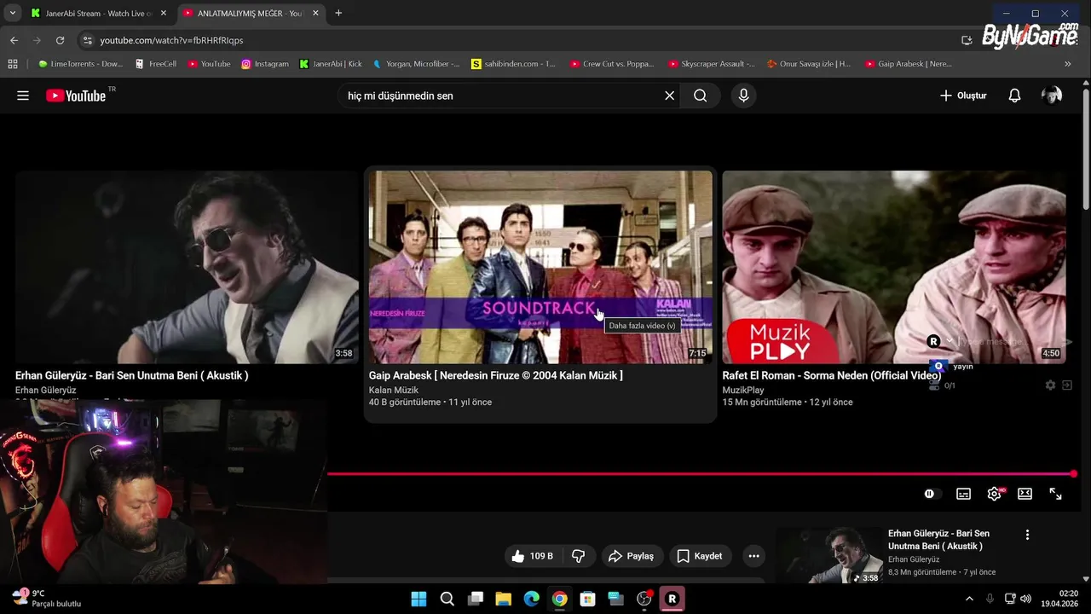
Task: Open the sahibinden.com bookmark
Action: [x=513, y=64]
